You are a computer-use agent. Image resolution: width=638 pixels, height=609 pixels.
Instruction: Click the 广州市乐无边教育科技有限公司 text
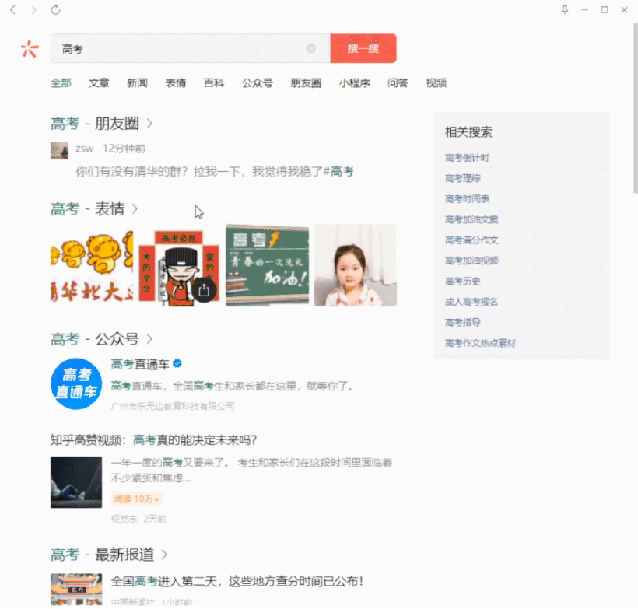(x=173, y=406)
